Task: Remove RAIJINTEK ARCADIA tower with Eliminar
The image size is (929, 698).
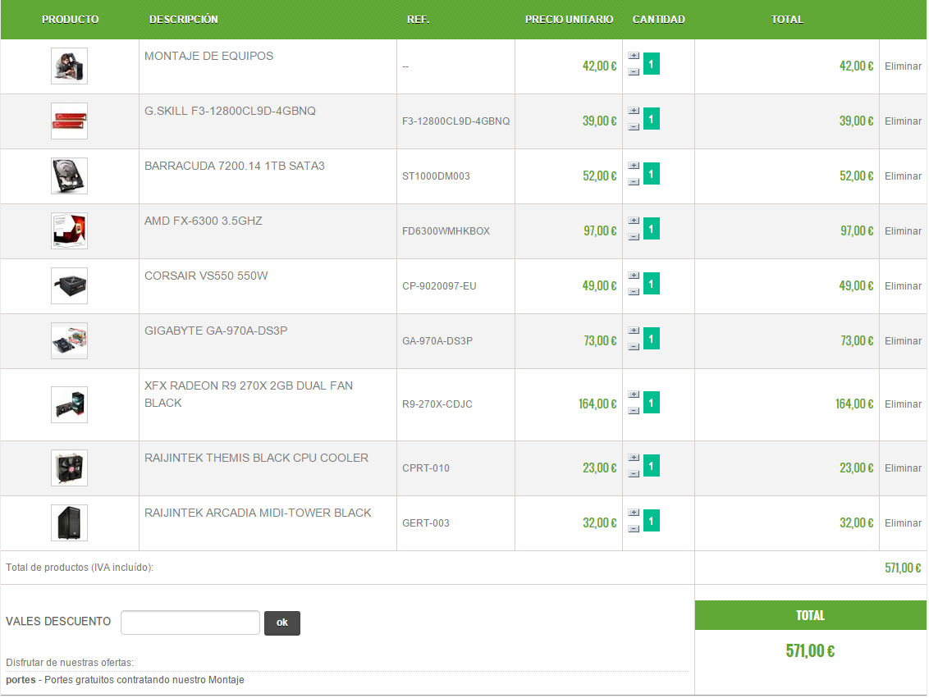Action: pyautogui.click(x=903, y=523)
